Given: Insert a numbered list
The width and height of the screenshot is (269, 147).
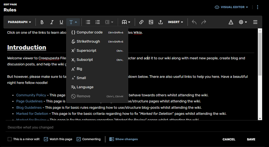Looking at the screenshot, I should tap(98, 22).
